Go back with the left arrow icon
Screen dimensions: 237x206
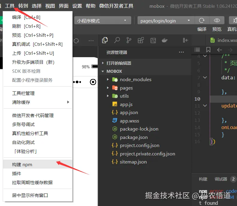[x=219, y=50]
